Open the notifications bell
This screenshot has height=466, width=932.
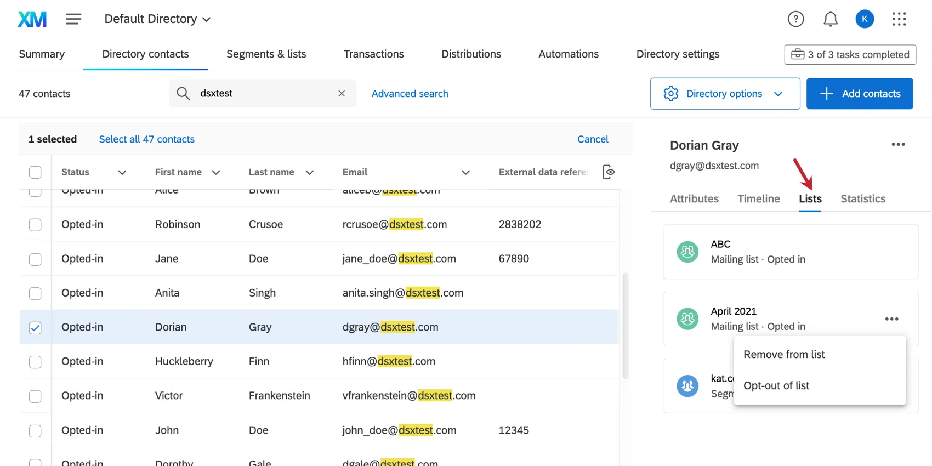tap(830, 19)
